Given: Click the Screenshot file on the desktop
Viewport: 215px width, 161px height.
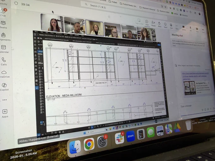Looking at the screenshot, I should tap(24, 154).
